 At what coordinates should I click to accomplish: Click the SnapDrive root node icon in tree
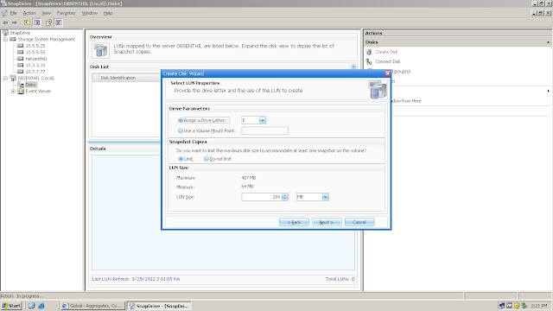[x=6, y=33]
